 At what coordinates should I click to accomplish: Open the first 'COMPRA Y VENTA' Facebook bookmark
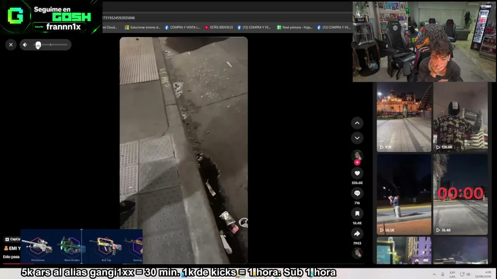(x=182, y=28)
